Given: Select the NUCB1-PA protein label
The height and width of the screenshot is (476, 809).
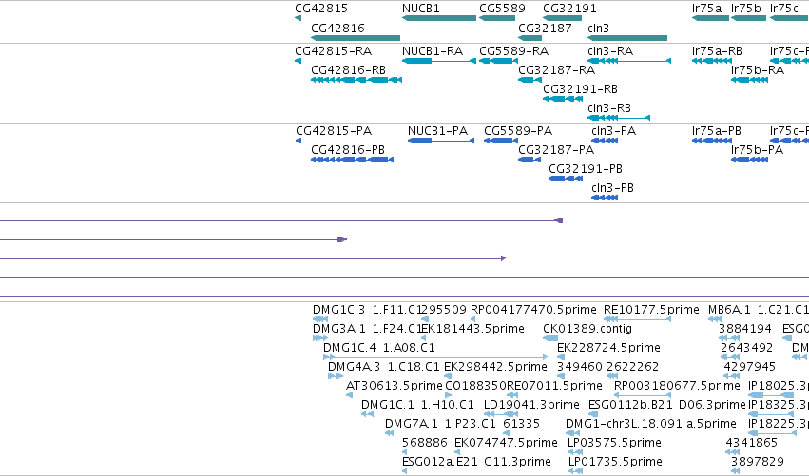Looking at the screenshot, I should tap(437, 131).
